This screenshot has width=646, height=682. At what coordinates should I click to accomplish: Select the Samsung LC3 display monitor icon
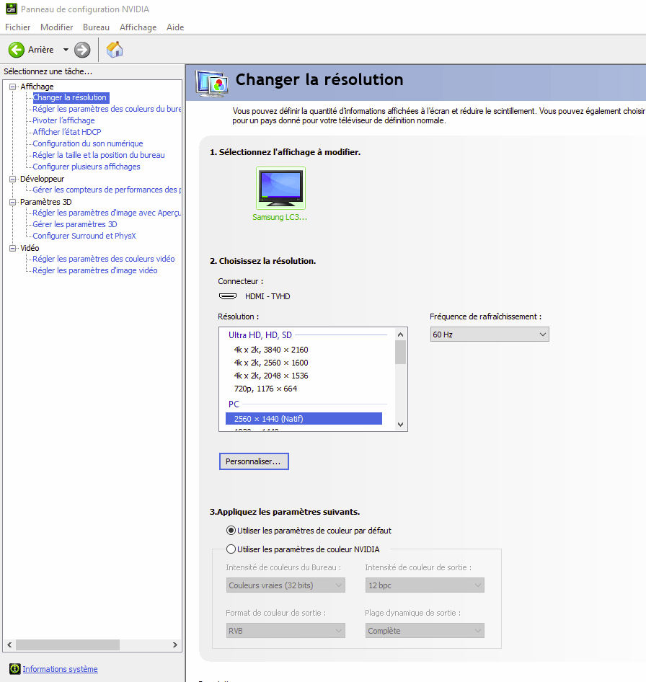tap(280, 188)
